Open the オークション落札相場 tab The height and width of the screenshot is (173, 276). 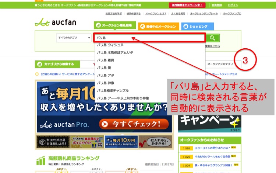click(x=115, y=25)
